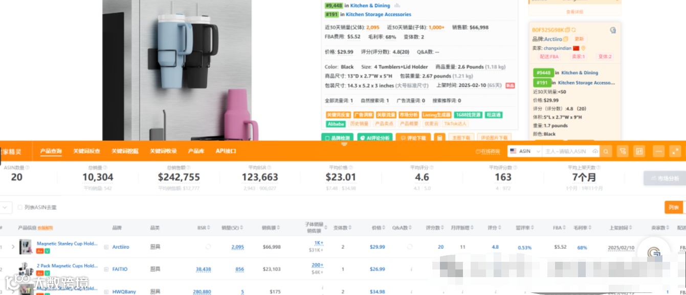Click the orange 评论下载 button
Image resolution: width=686 pixels, height=295 pixels.
tap(413, 138)
